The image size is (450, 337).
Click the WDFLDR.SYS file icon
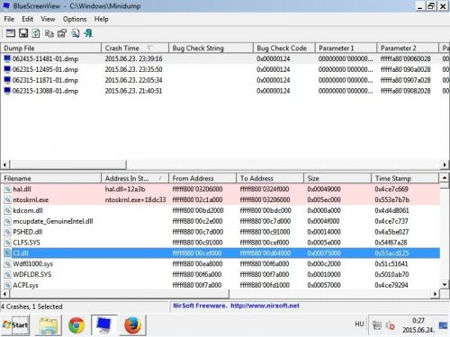7,274
